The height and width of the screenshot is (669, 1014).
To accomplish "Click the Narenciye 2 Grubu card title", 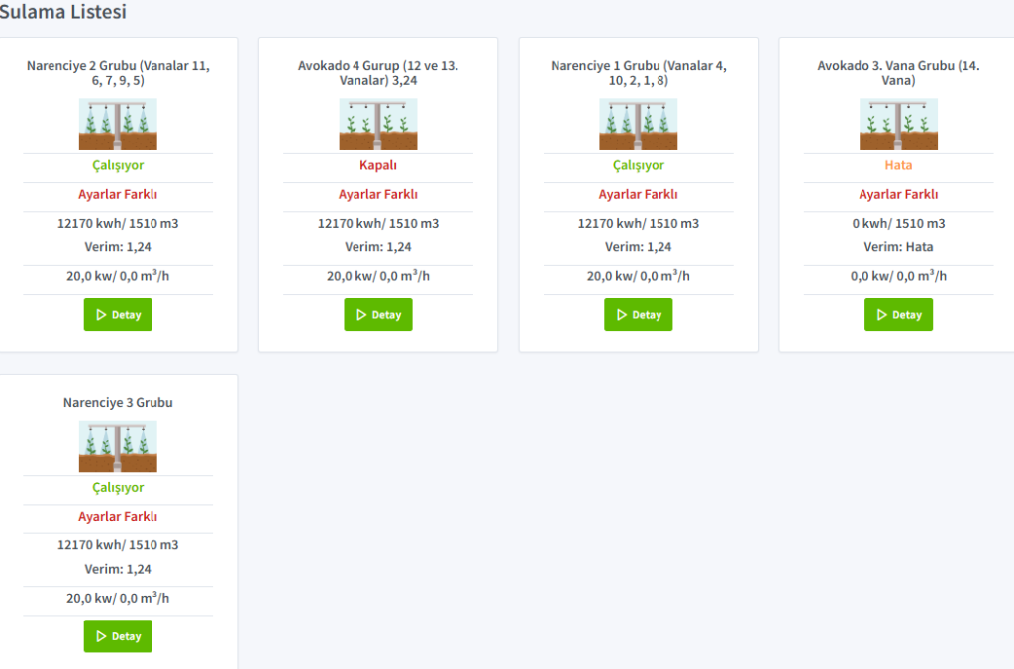I will (x=118, y=73).
